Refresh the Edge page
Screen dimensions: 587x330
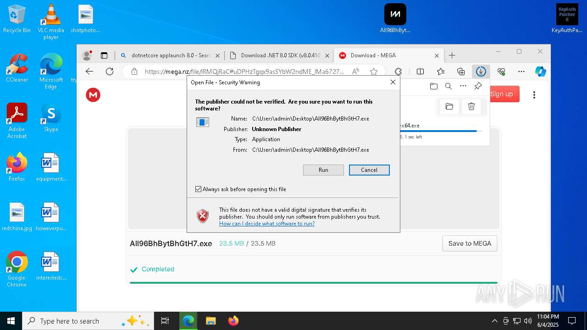pos(110,71)
